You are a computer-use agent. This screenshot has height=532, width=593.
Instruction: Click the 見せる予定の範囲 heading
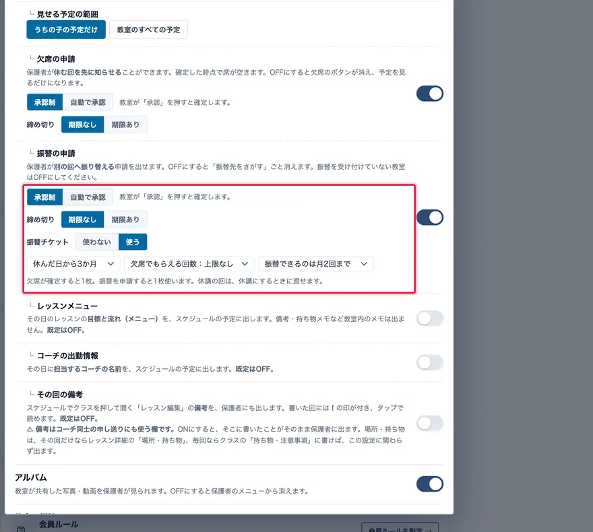click(67, 14)
